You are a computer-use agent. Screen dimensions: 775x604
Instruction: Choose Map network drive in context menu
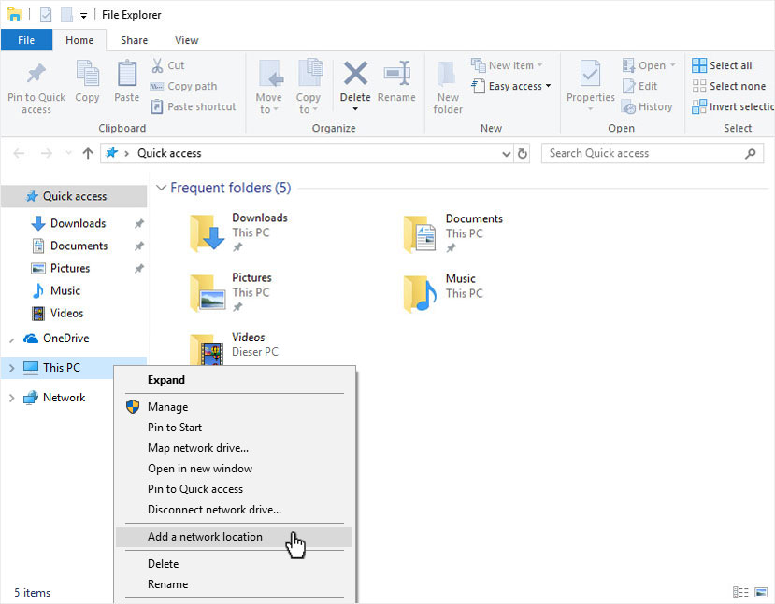pyautogui.click(x=235, y=448)
